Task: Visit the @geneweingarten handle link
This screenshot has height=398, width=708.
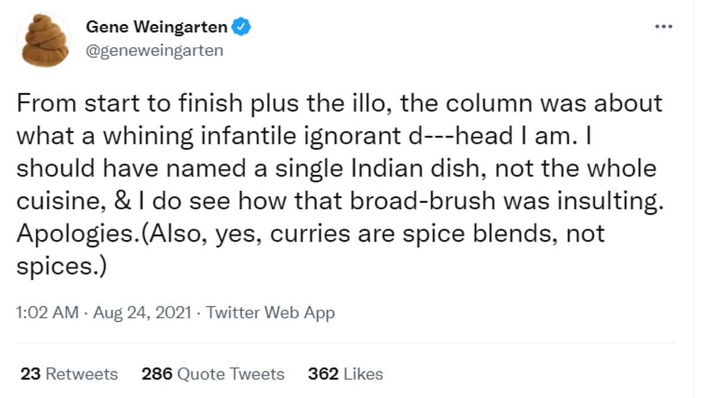Action: [x=155, y=51]
